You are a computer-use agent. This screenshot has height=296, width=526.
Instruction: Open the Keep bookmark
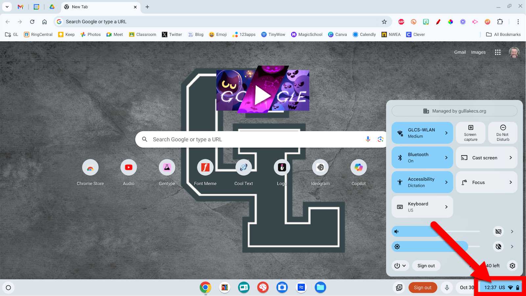pos(66,35)
